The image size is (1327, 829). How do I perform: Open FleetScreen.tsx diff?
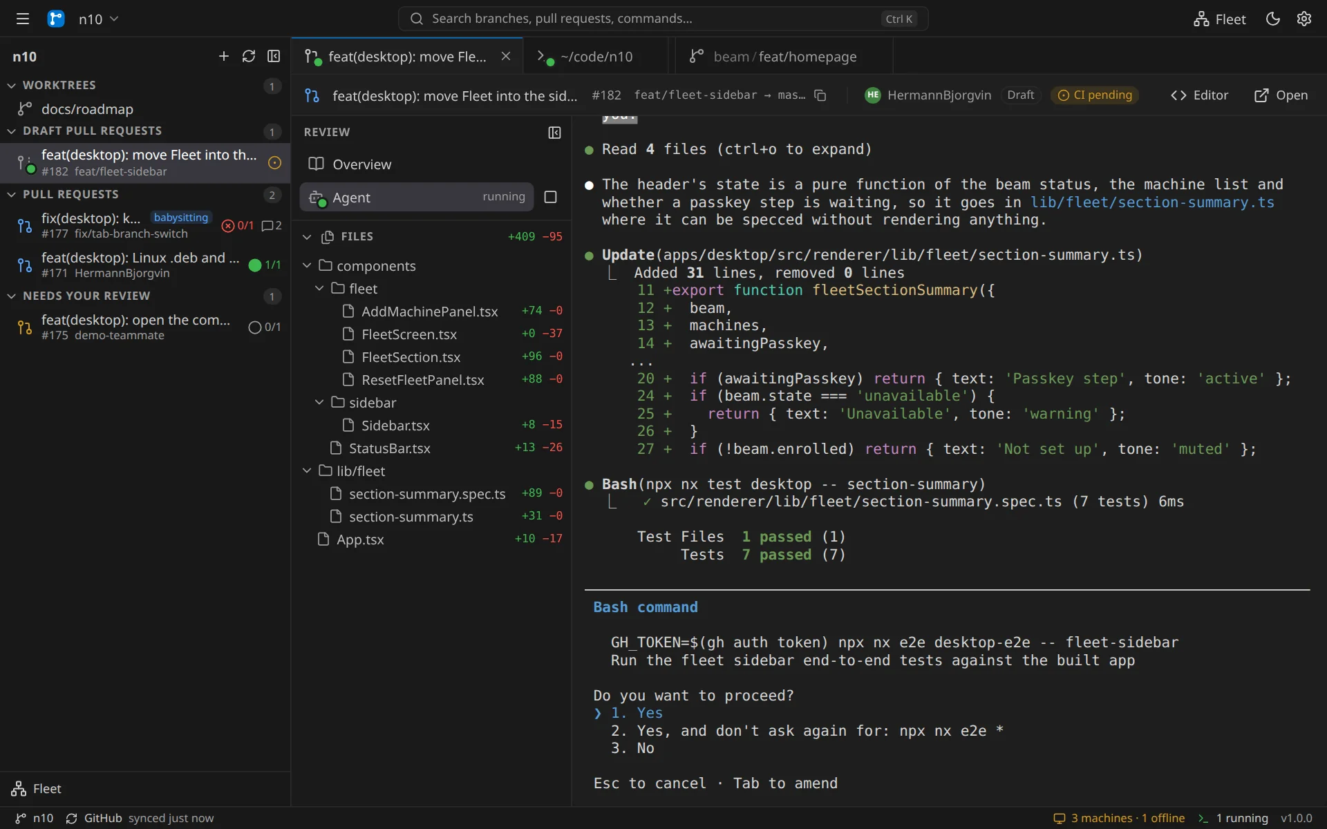(432, 334)
